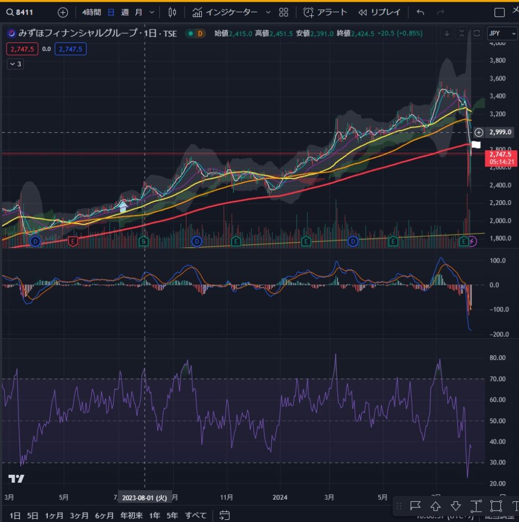Select the arrow down drawing tool

(456, 506)
